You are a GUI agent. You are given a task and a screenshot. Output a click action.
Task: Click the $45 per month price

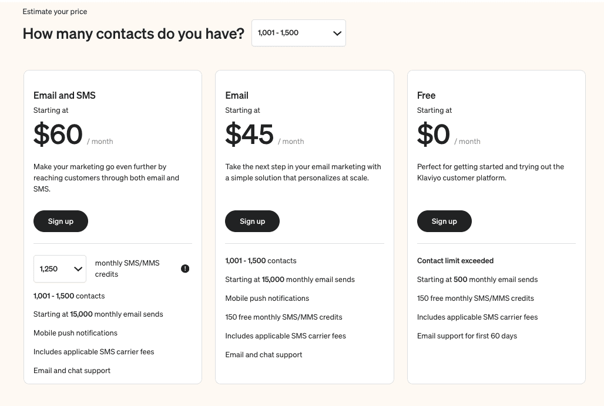pos(249,134)
